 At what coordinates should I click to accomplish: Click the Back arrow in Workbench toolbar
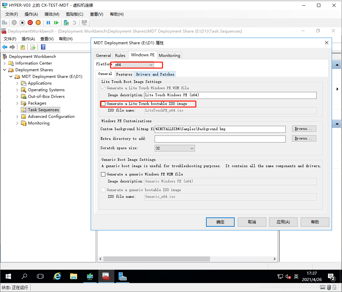(x=5, y=47)
